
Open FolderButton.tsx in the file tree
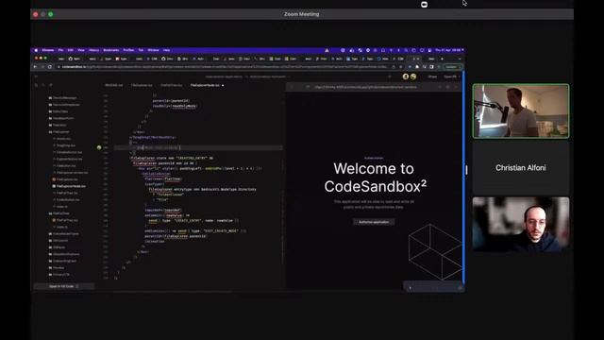(67, 199)
